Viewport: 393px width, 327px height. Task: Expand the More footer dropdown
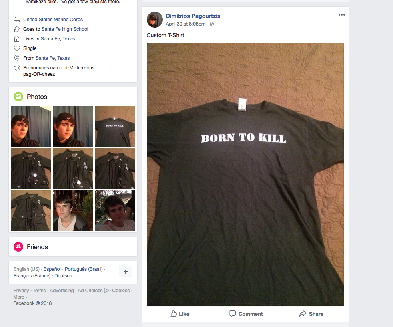20,297
